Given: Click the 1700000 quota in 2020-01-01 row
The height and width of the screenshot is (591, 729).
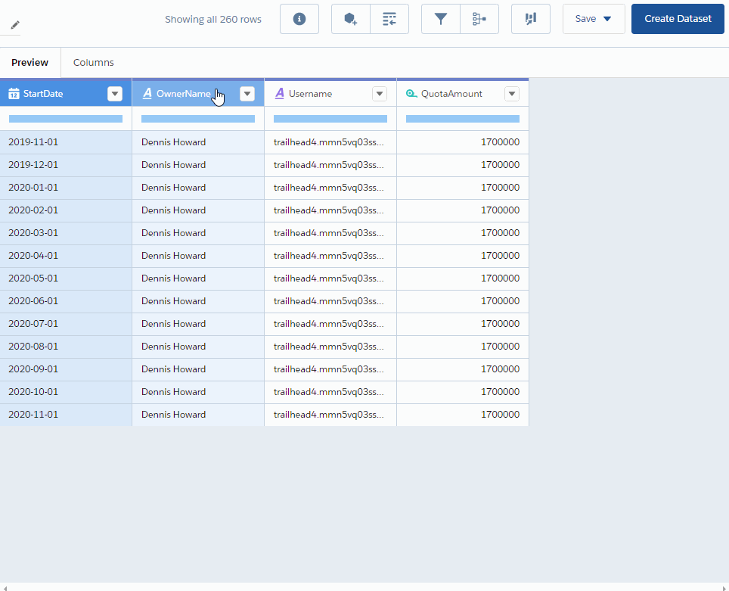Looking at the screenshot, I should click(x=463, y=188).
